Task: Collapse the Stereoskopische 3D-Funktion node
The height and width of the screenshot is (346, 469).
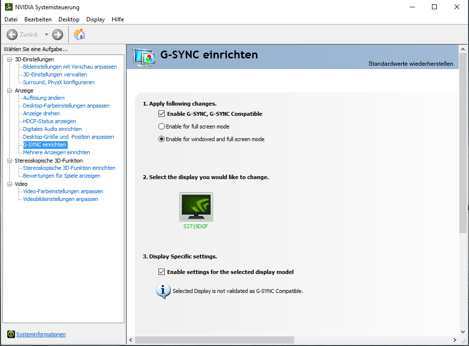Action: (10, 161)
